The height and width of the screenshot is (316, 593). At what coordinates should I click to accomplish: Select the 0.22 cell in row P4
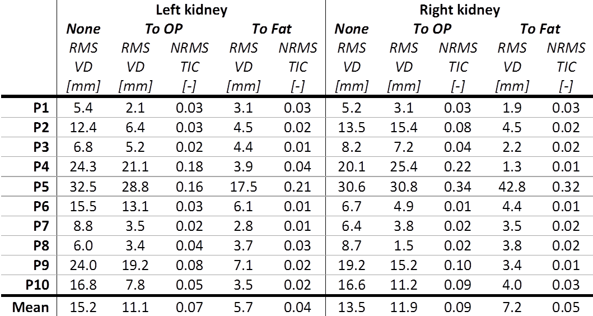458,167
